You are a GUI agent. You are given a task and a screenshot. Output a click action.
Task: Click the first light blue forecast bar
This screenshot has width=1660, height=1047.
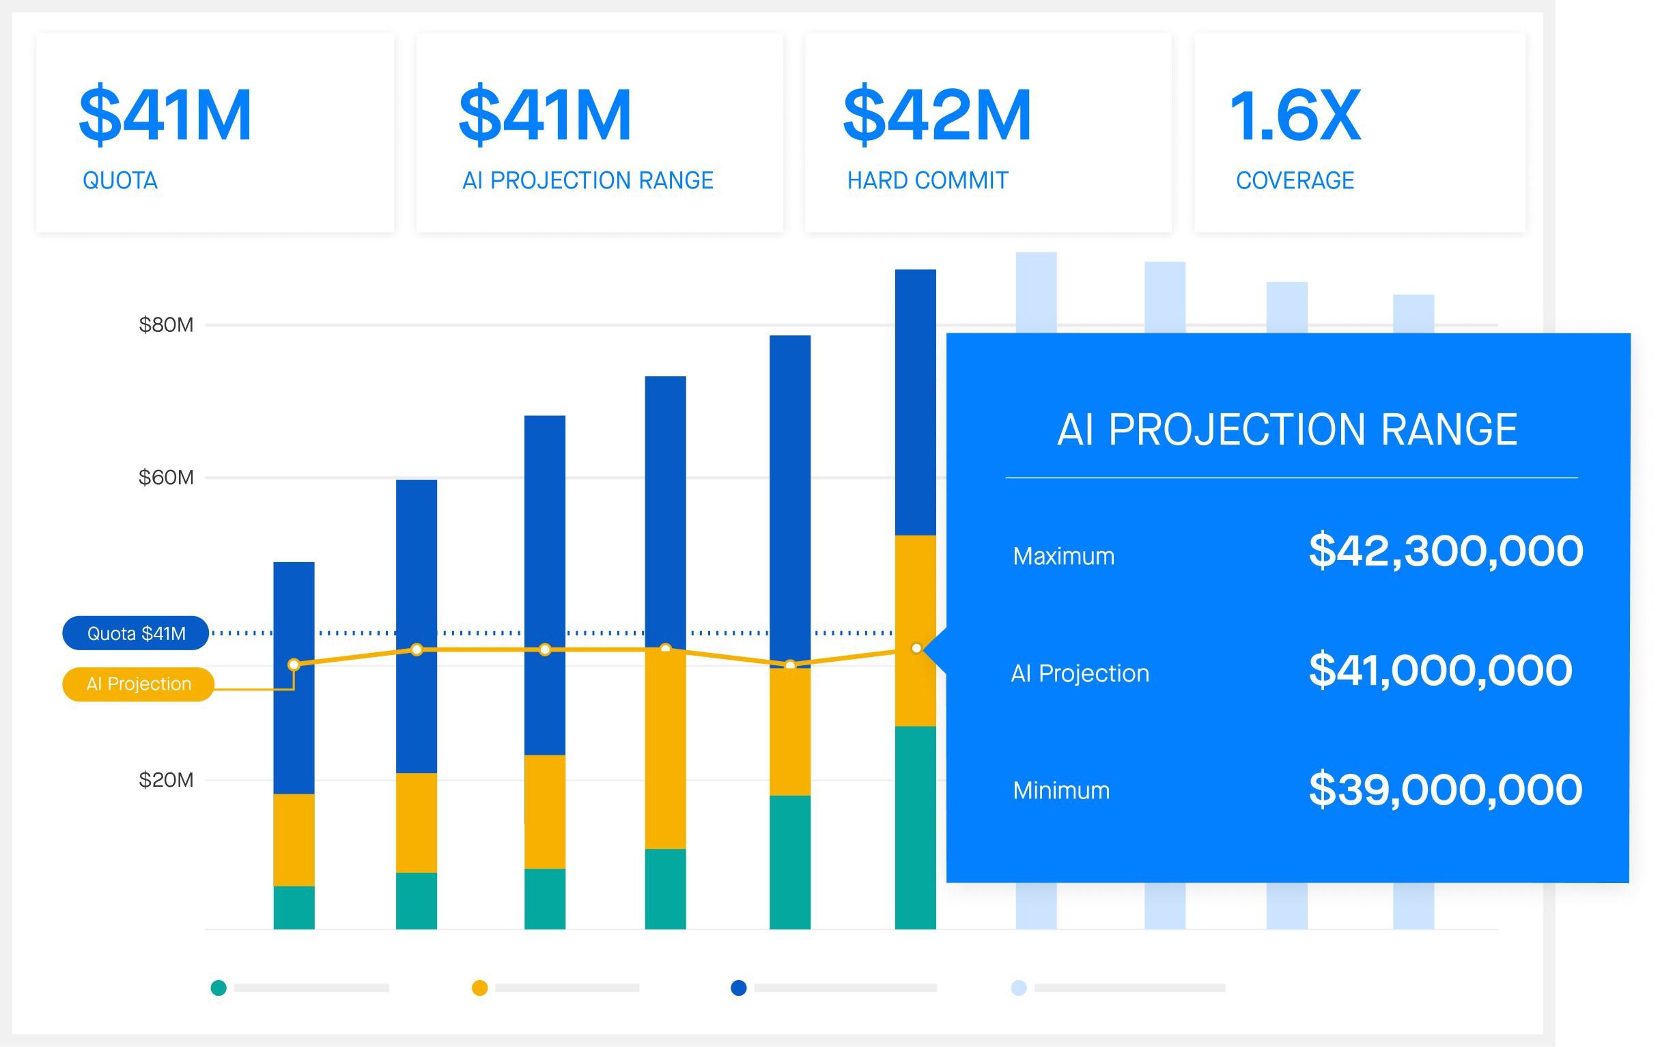tap(1036, 291)
